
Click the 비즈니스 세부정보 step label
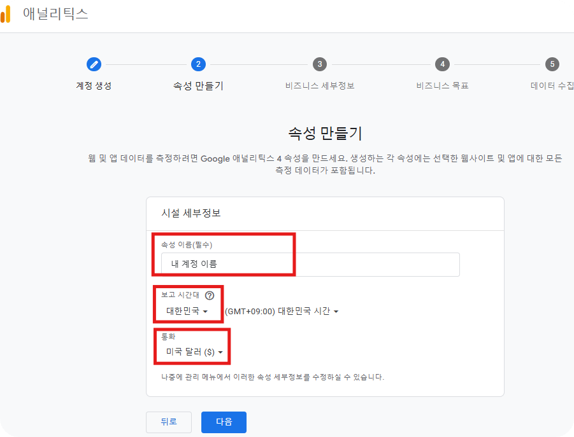click(x=320, y=85)
